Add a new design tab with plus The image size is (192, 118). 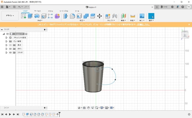[x=157, y=7]
